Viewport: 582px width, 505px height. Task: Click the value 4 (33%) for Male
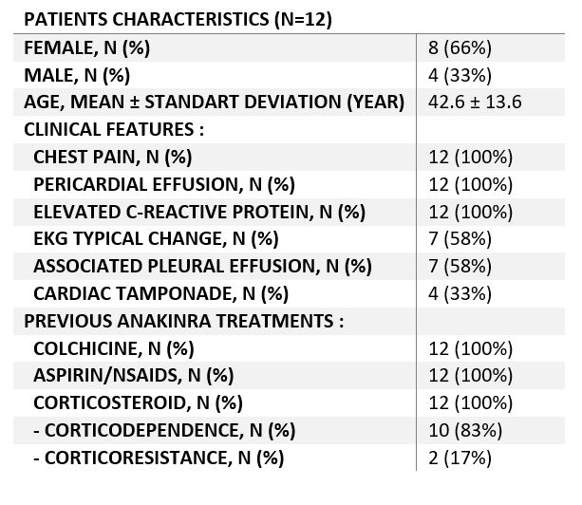(x=460, y=75)
